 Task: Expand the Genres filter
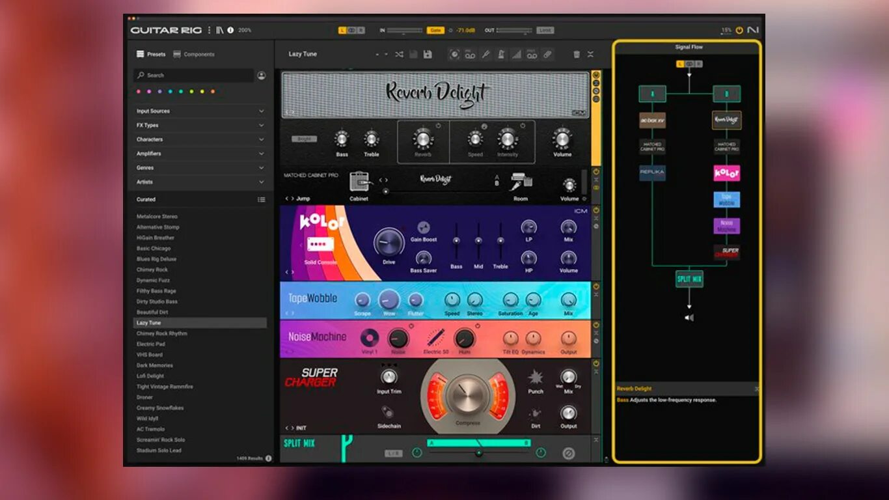point(200,168)
